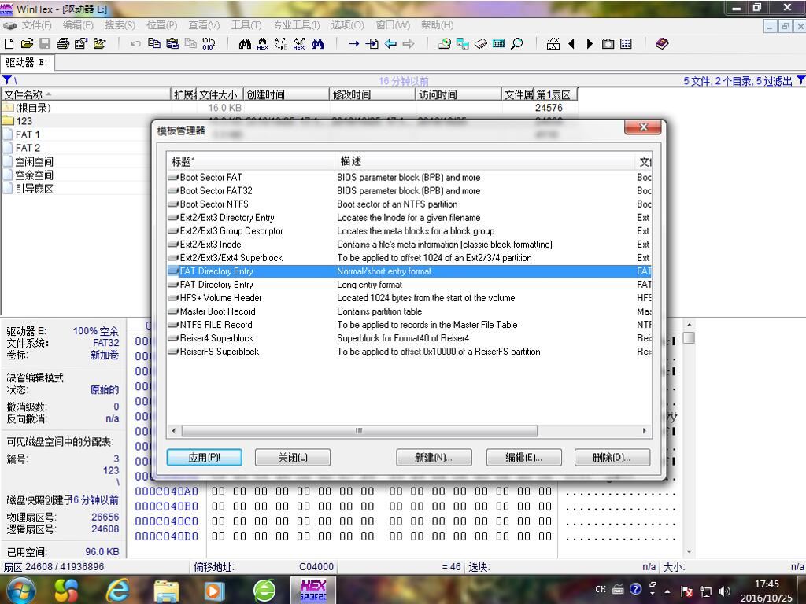The width and height of the screenshot is (806, 604).
Task: Open Internet Explorer from the taskbar
Action: [x=117, y=590]
